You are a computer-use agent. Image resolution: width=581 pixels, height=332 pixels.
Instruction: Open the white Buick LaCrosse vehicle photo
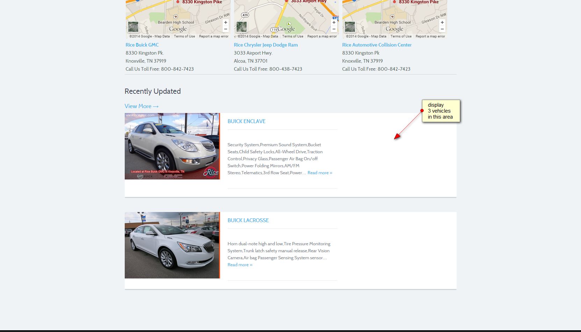172,245
